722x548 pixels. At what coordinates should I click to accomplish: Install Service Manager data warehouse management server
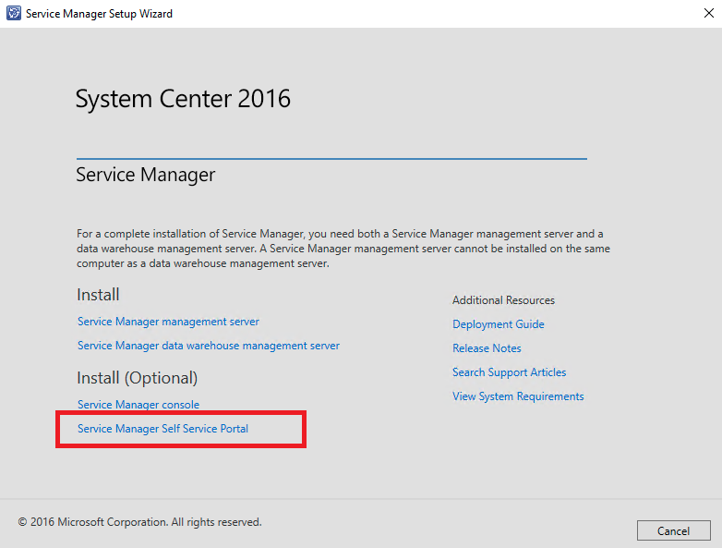tap(208, 346)
